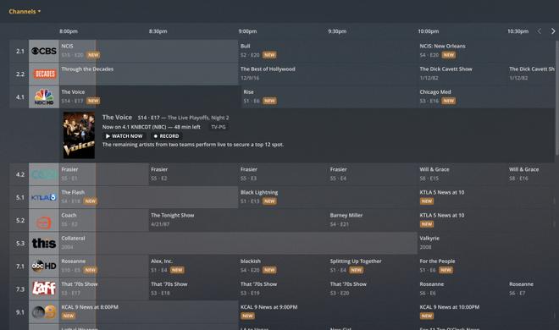Open the Channels dropdown menu
This screenshot has height=330, width=559.
(x=25, y=11)
